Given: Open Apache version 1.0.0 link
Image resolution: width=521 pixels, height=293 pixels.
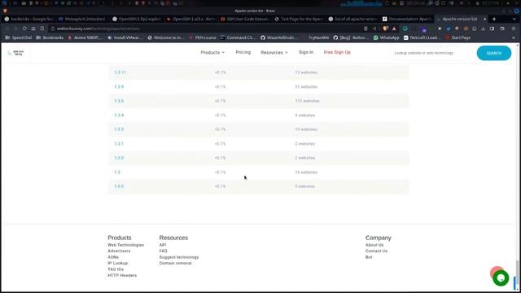Looking at the screenshot, I should tap(119, 186).
